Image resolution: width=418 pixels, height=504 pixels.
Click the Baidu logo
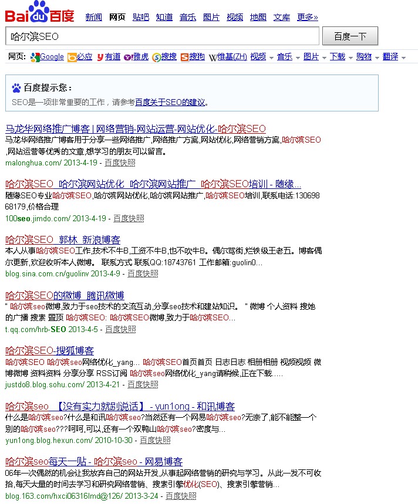[x=39, y=12]
